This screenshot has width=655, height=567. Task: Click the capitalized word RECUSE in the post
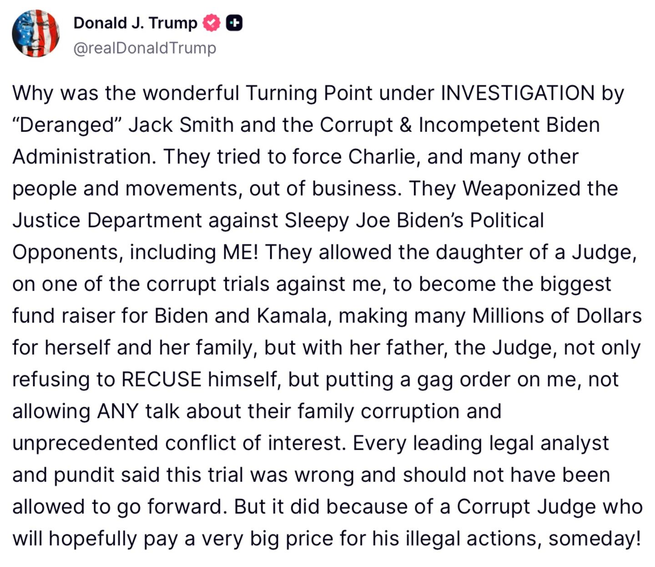pos(161,380)
